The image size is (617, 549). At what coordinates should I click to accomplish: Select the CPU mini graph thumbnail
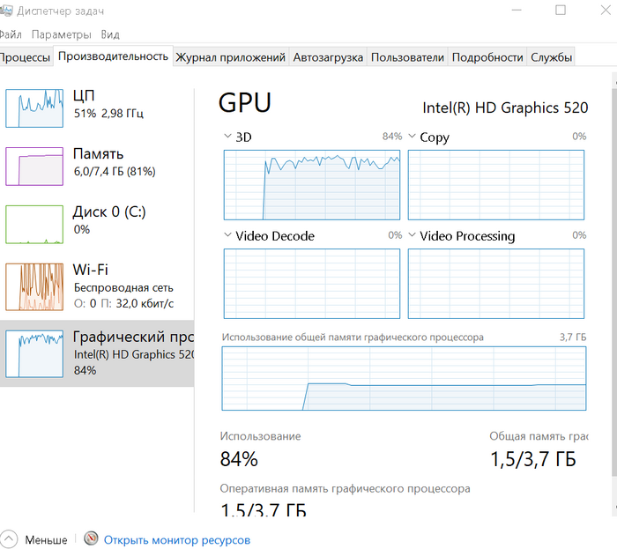34,108
